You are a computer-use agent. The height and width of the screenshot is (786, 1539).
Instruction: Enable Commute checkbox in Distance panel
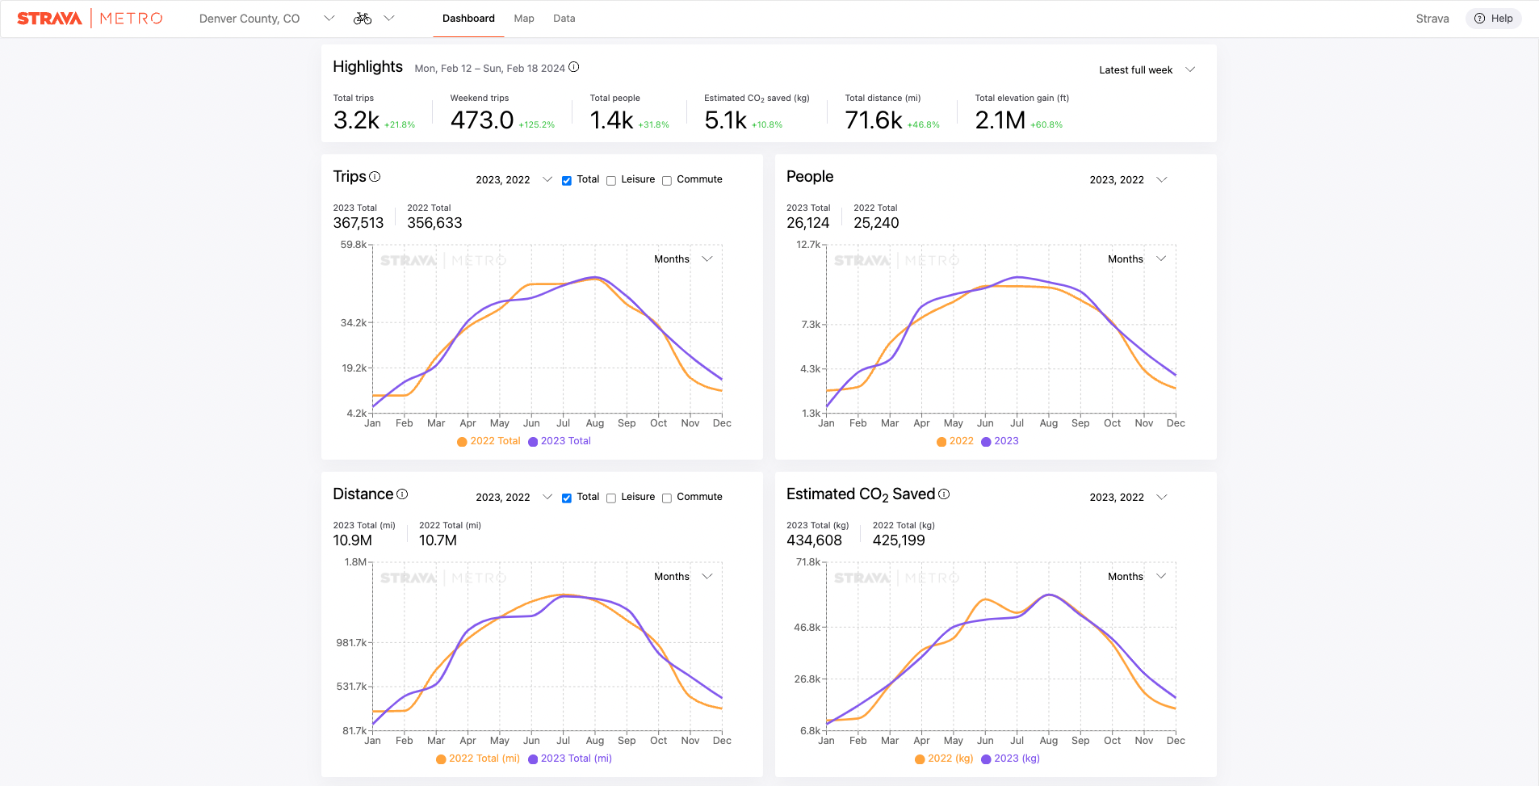click(667, 498)
